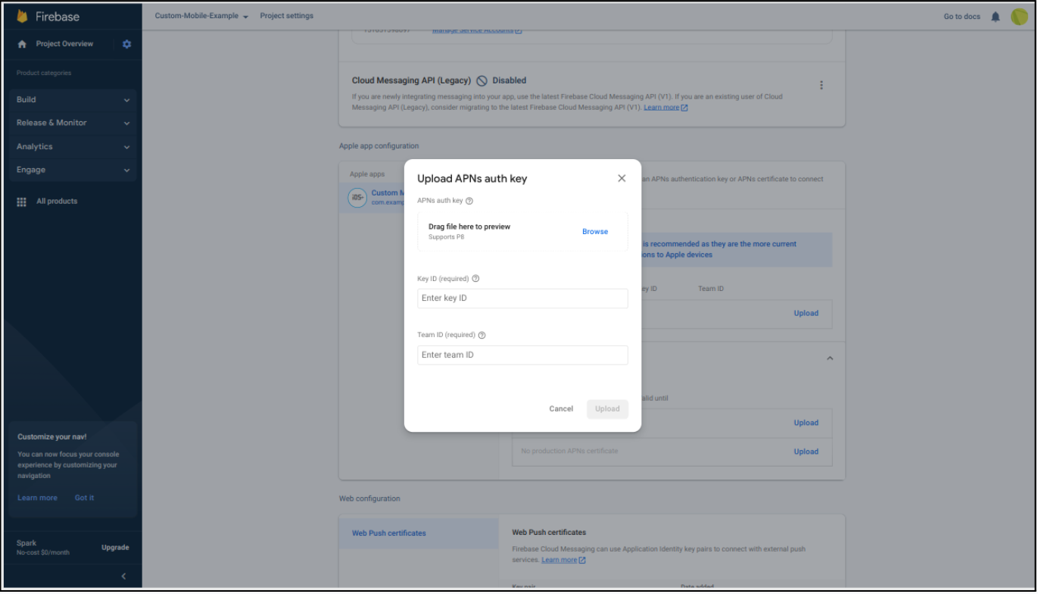Viewport: 1038px width, 594px height.
Task: Expand the Engage category
Action: pos(73,170)
